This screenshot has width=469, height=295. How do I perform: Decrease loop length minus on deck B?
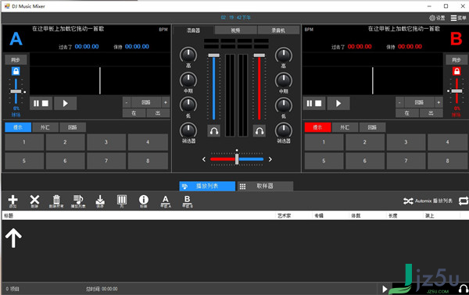pos(399,102)
